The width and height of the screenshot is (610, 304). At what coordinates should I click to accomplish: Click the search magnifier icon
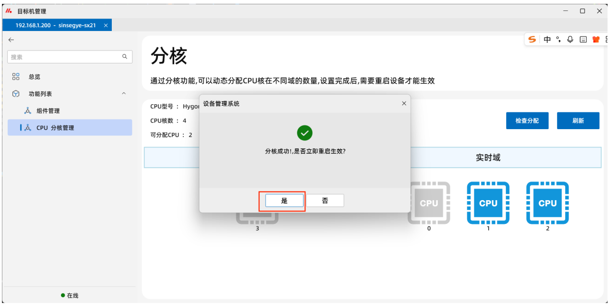click(125, 56)
